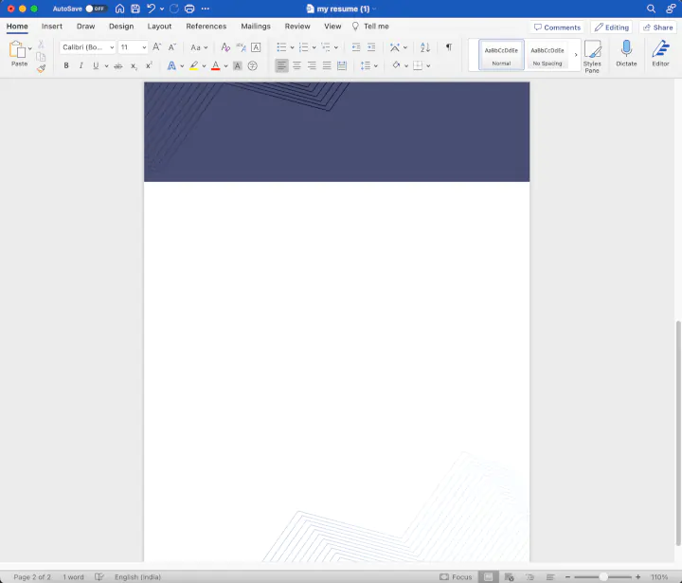Align paragraph to the right
The image size is (682, 583).
pyautogui.click(x=312, y=65)
